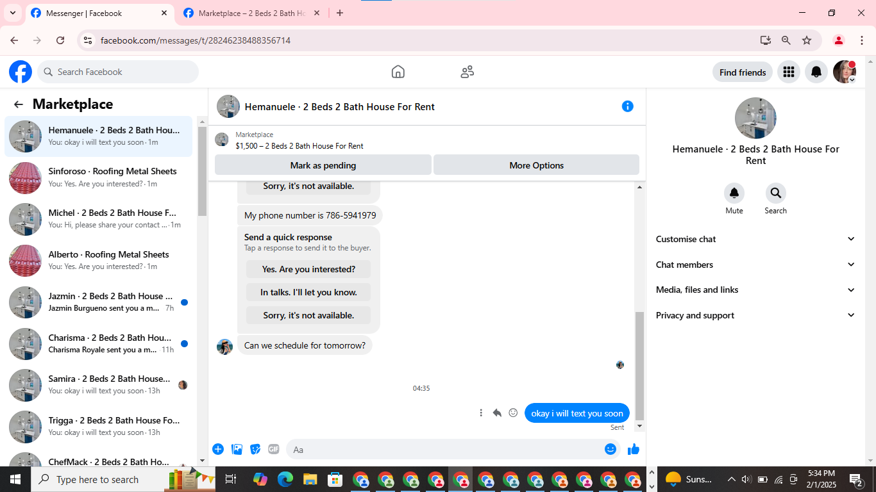Switch to the Messenger | Facebook tab
This screenshot has width=876, height=492.
pyautogui.click(x=99, y=13)
